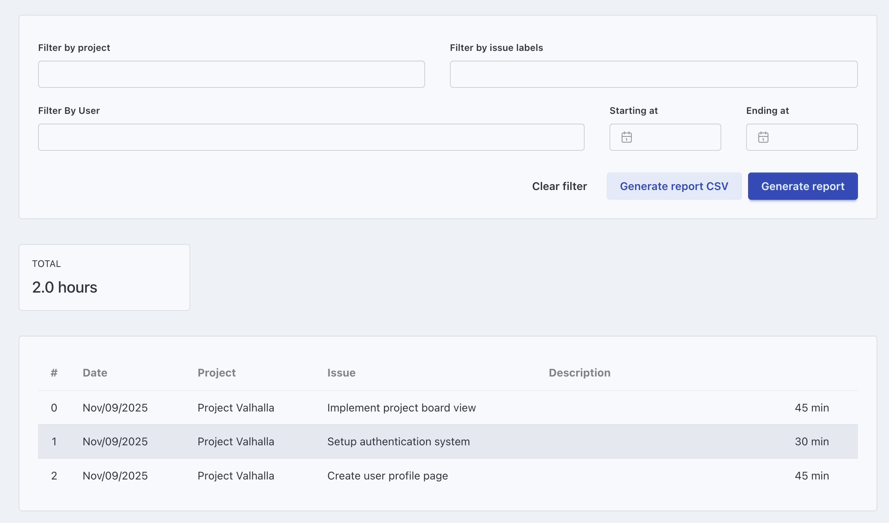Screen dimensions: 889x523
Task: Click Project Valhalla in the first row
Action: tap(236, 408)
